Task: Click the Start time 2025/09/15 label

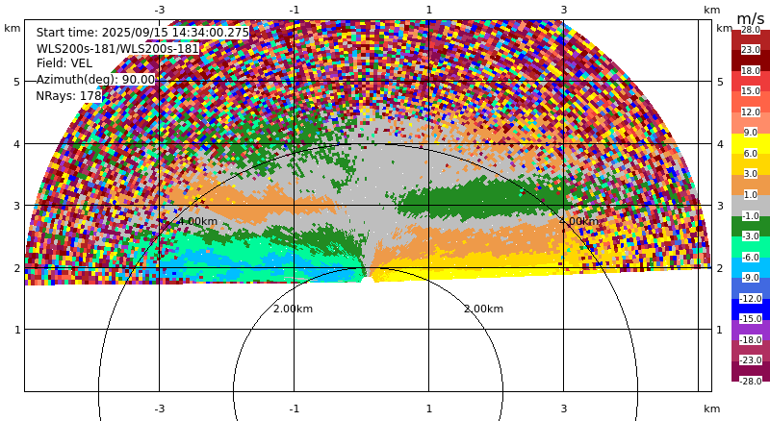Action: (142, 33)
